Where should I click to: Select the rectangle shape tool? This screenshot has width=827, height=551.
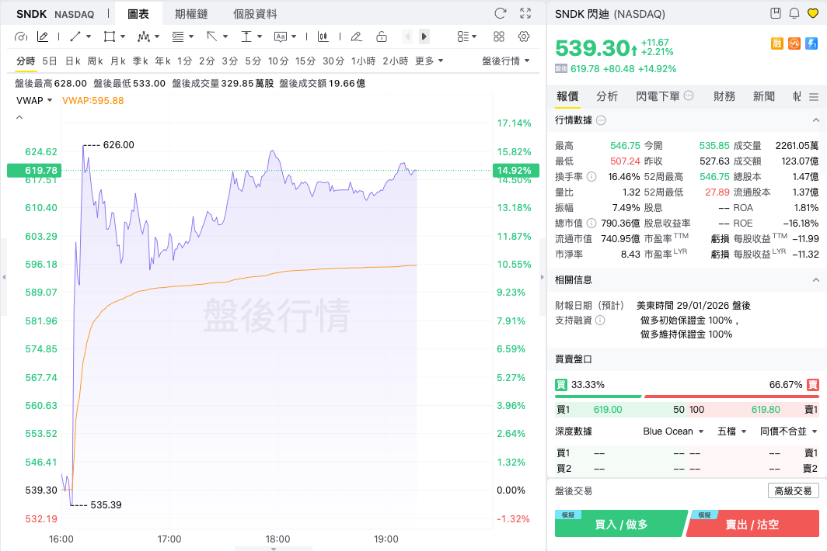[x=110, y=36]
